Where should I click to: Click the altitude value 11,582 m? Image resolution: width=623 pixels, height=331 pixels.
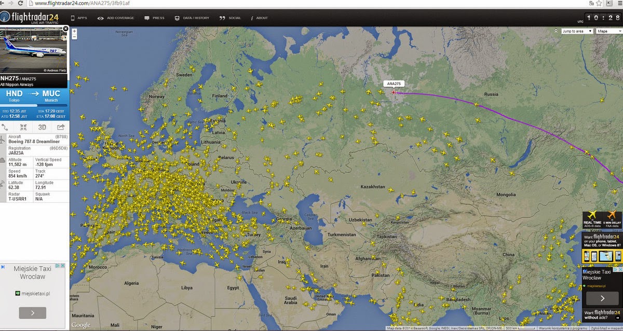pyautogui.click(x=17, y=164)
